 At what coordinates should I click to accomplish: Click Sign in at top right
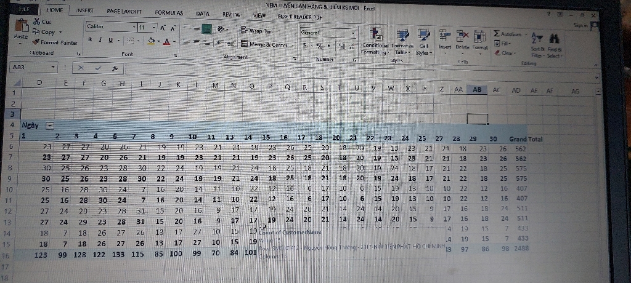(x=580, y=26)
